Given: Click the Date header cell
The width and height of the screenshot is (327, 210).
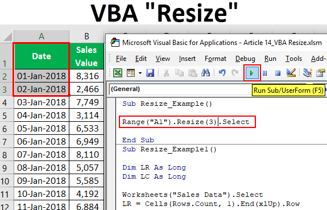Looking at the screenshot, I should point(42,56).
